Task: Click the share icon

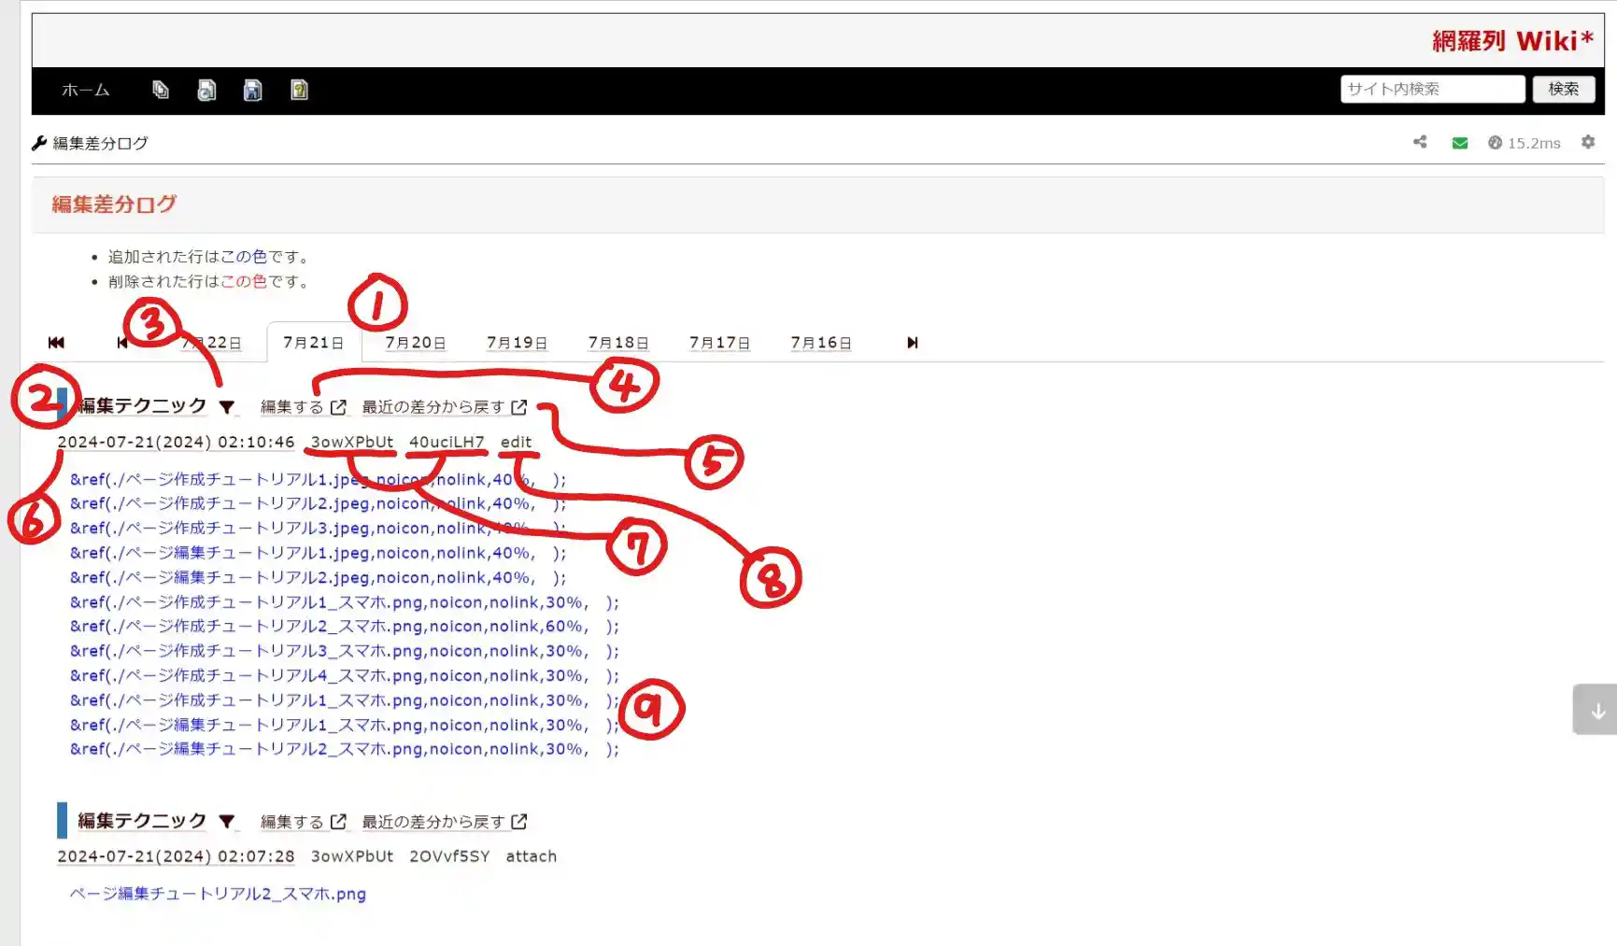Action: coord(1420,142)
